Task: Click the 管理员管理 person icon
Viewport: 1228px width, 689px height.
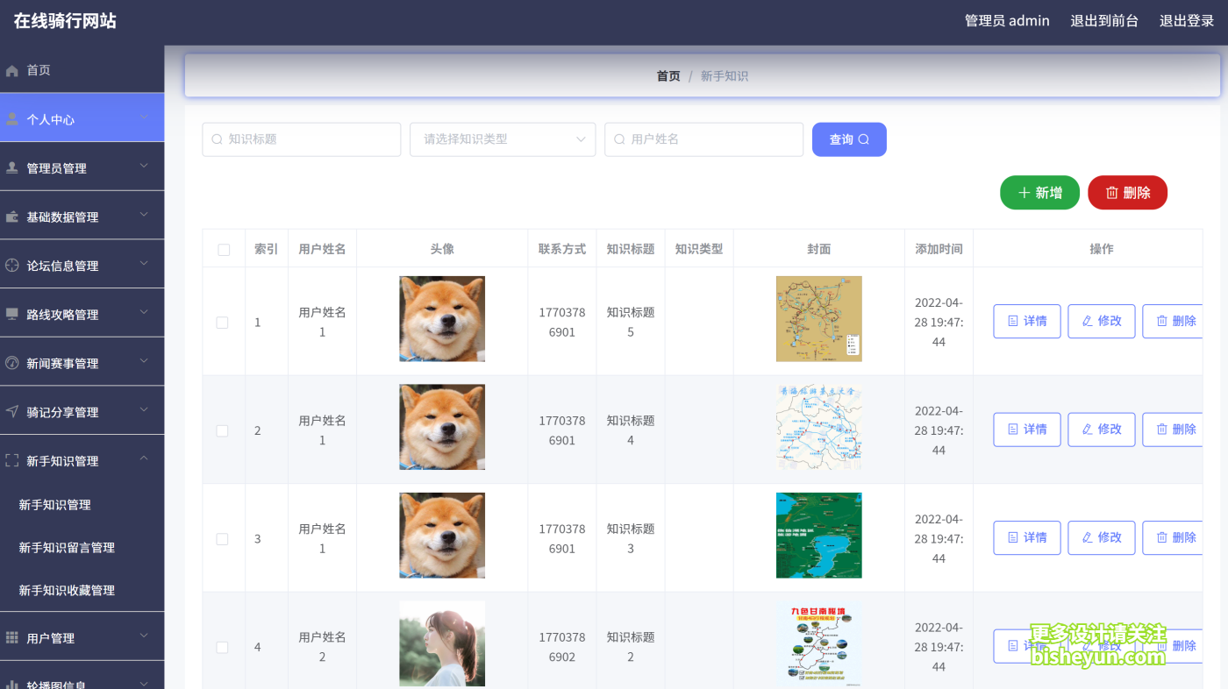Action: (13, 166)
